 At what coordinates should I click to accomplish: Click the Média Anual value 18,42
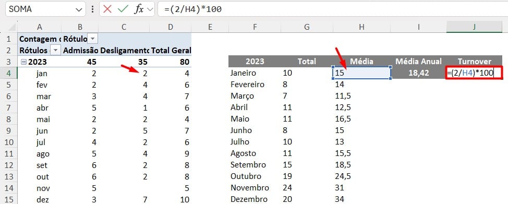click(419, 73)
